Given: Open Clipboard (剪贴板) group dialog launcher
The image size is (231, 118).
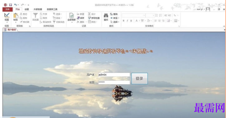Looking at the screenshot, I should tap(30, 26).
